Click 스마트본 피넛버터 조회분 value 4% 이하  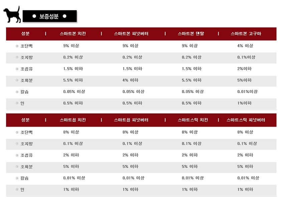[130, 80]
